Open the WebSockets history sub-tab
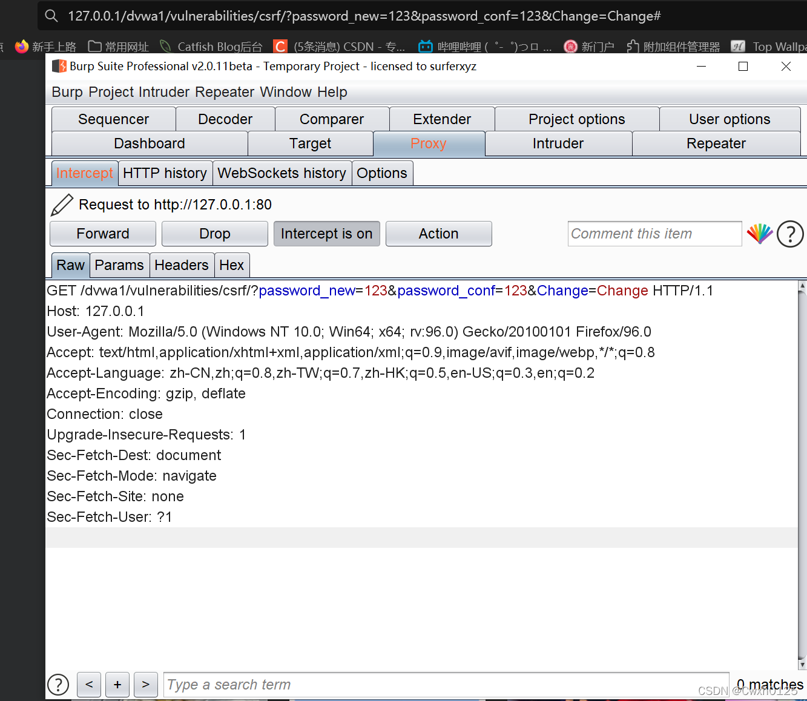 (282, 173)
